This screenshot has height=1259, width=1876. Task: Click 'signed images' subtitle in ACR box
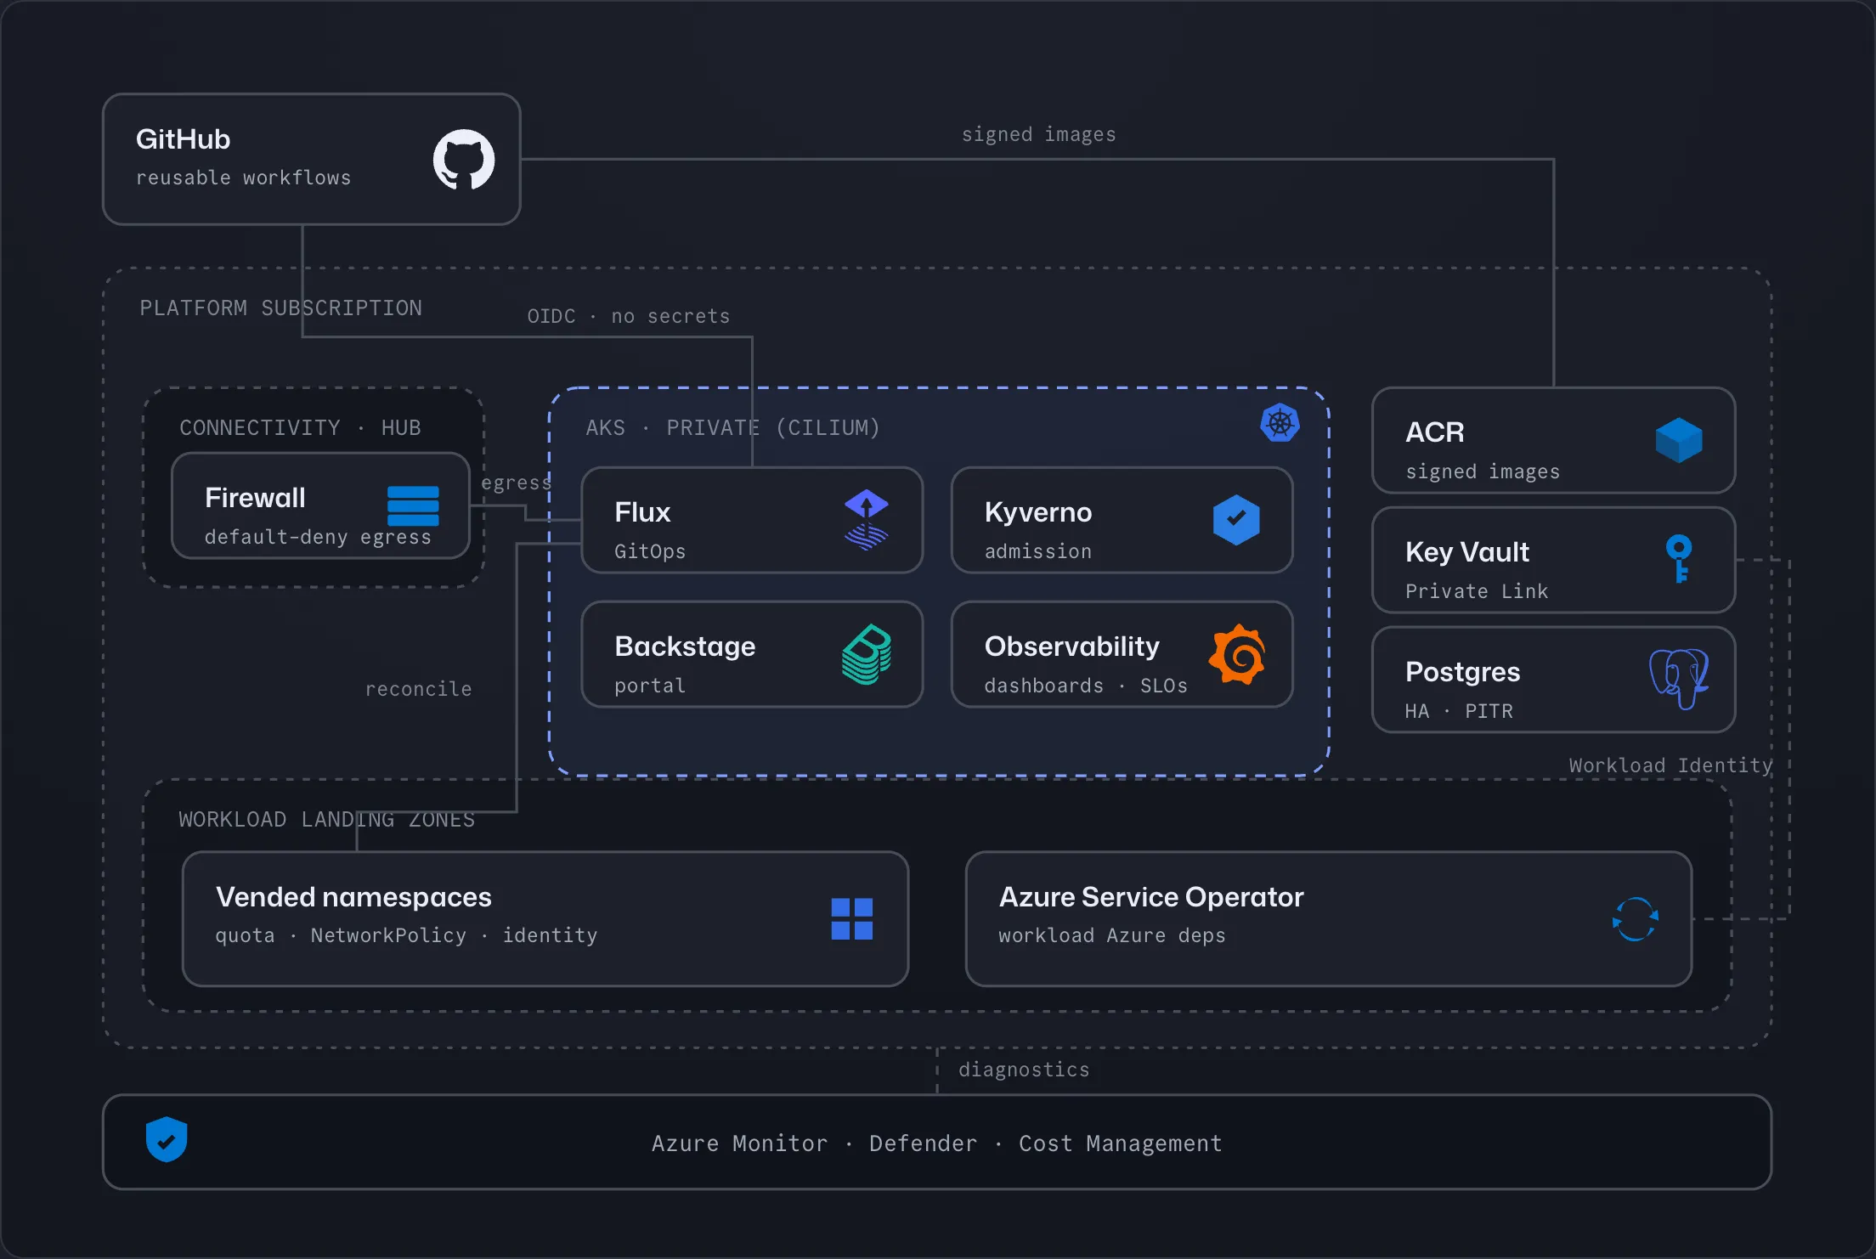(1483, 471)
